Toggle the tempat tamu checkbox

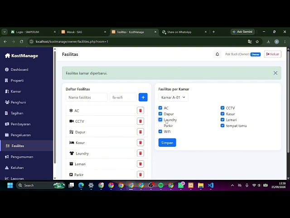coord(222,125)
